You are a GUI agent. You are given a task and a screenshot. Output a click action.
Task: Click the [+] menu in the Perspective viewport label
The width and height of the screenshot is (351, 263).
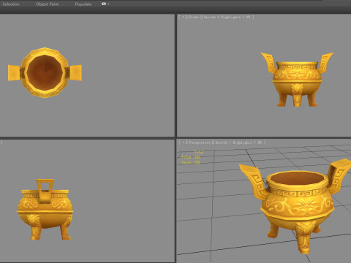pos(183,142)
